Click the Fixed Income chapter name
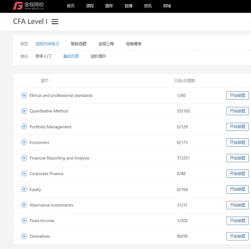The image size is (251, 249). (42, 221)
